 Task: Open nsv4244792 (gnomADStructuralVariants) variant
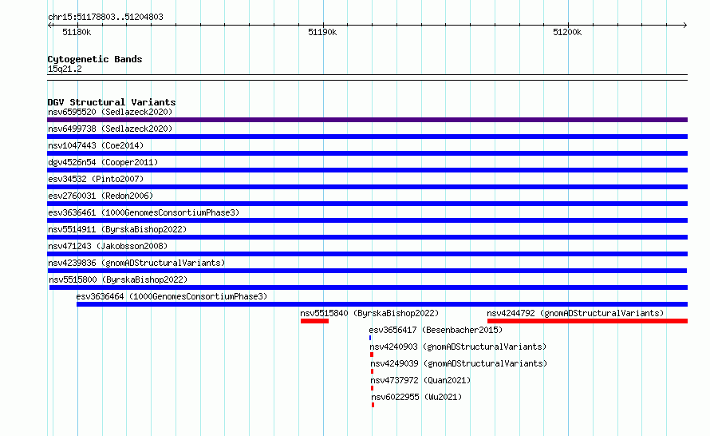pyautogui.click(x=575, y=313)
